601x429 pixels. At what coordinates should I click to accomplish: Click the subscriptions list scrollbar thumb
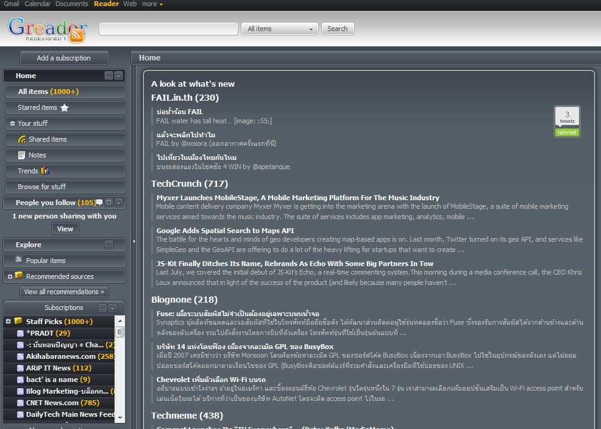[x=119, y=331]
